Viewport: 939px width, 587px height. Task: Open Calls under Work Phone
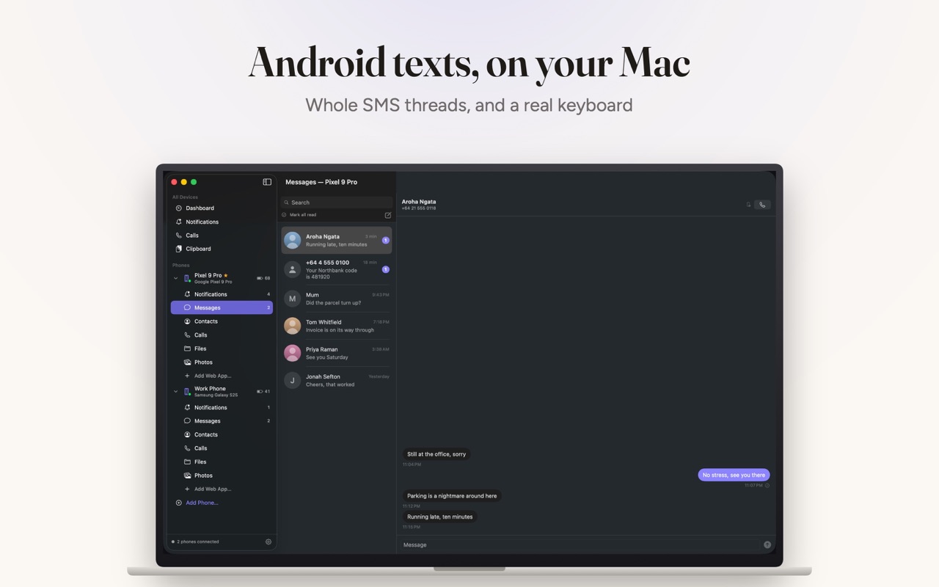[x=222, y=448]
